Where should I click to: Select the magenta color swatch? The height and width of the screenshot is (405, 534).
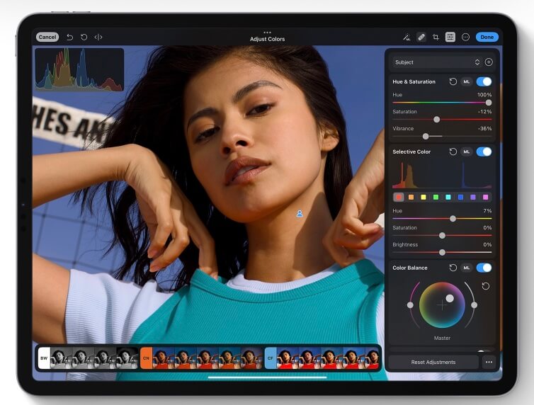click(485, 197)
